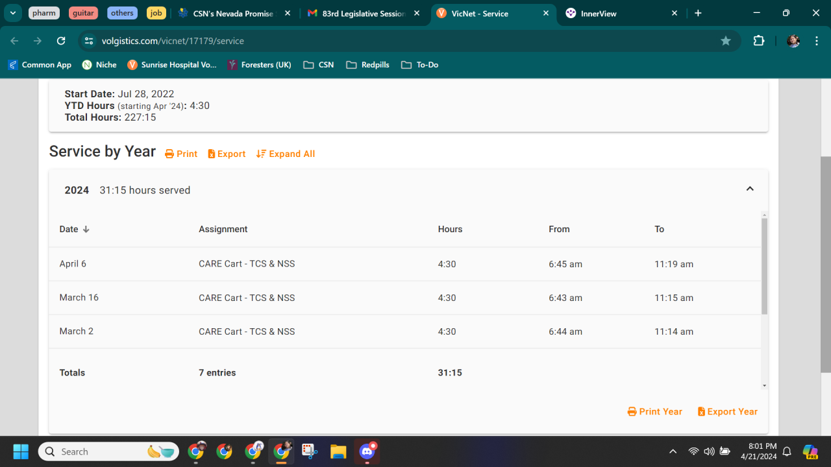View site information for volgistics.com
The width and height of the screenshot is (831, 467).
click(90, 41)
